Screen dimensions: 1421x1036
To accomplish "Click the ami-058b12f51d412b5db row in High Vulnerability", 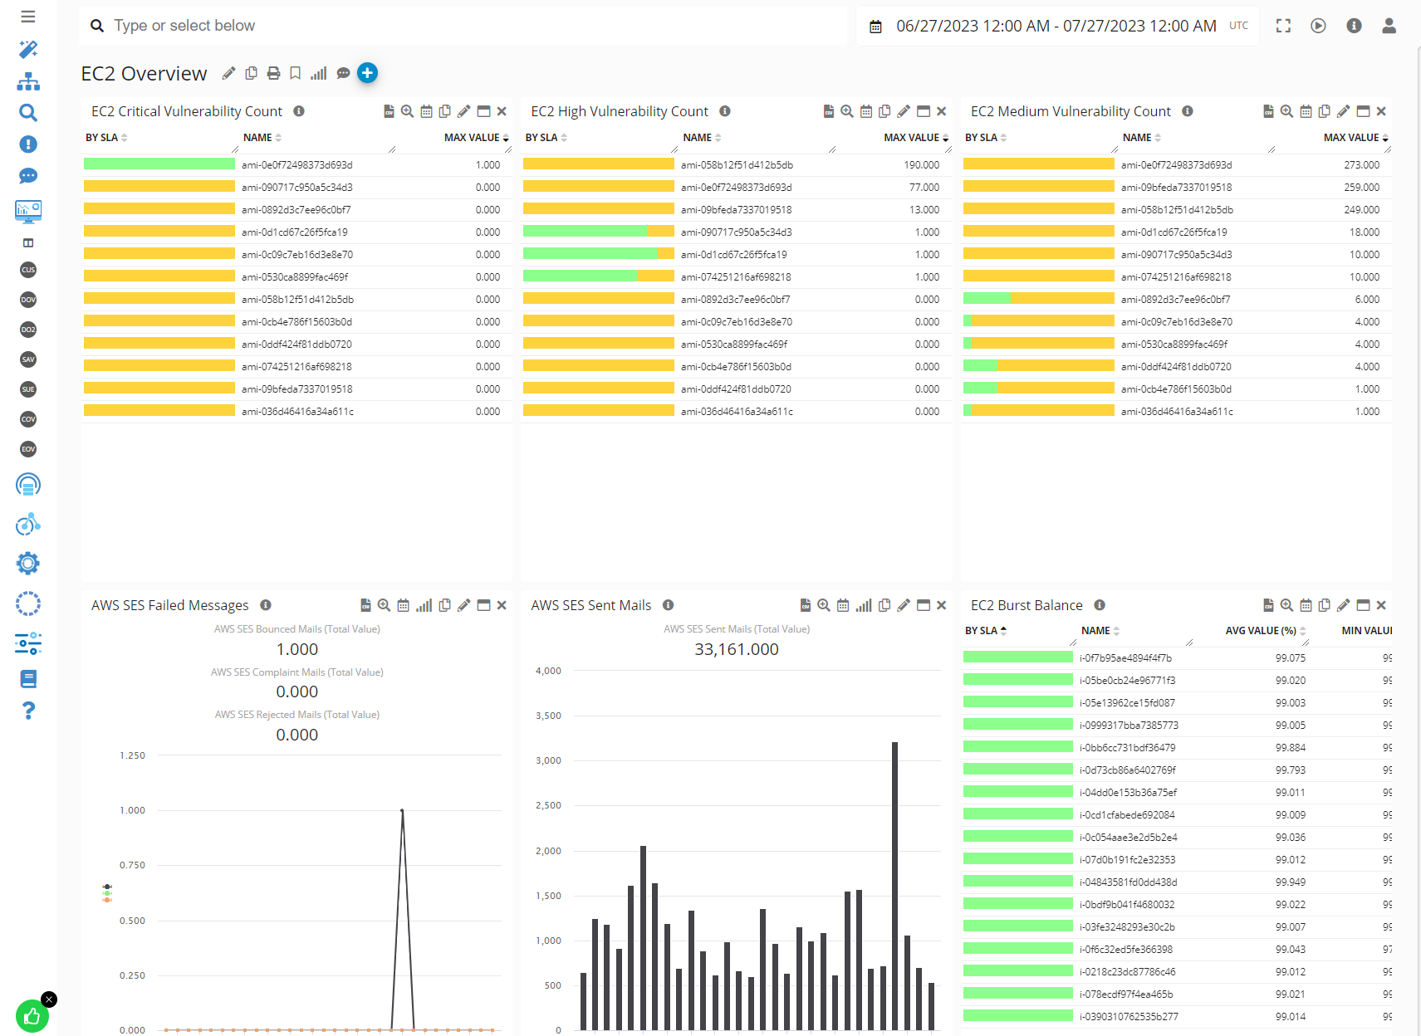I will click(737, 165).
